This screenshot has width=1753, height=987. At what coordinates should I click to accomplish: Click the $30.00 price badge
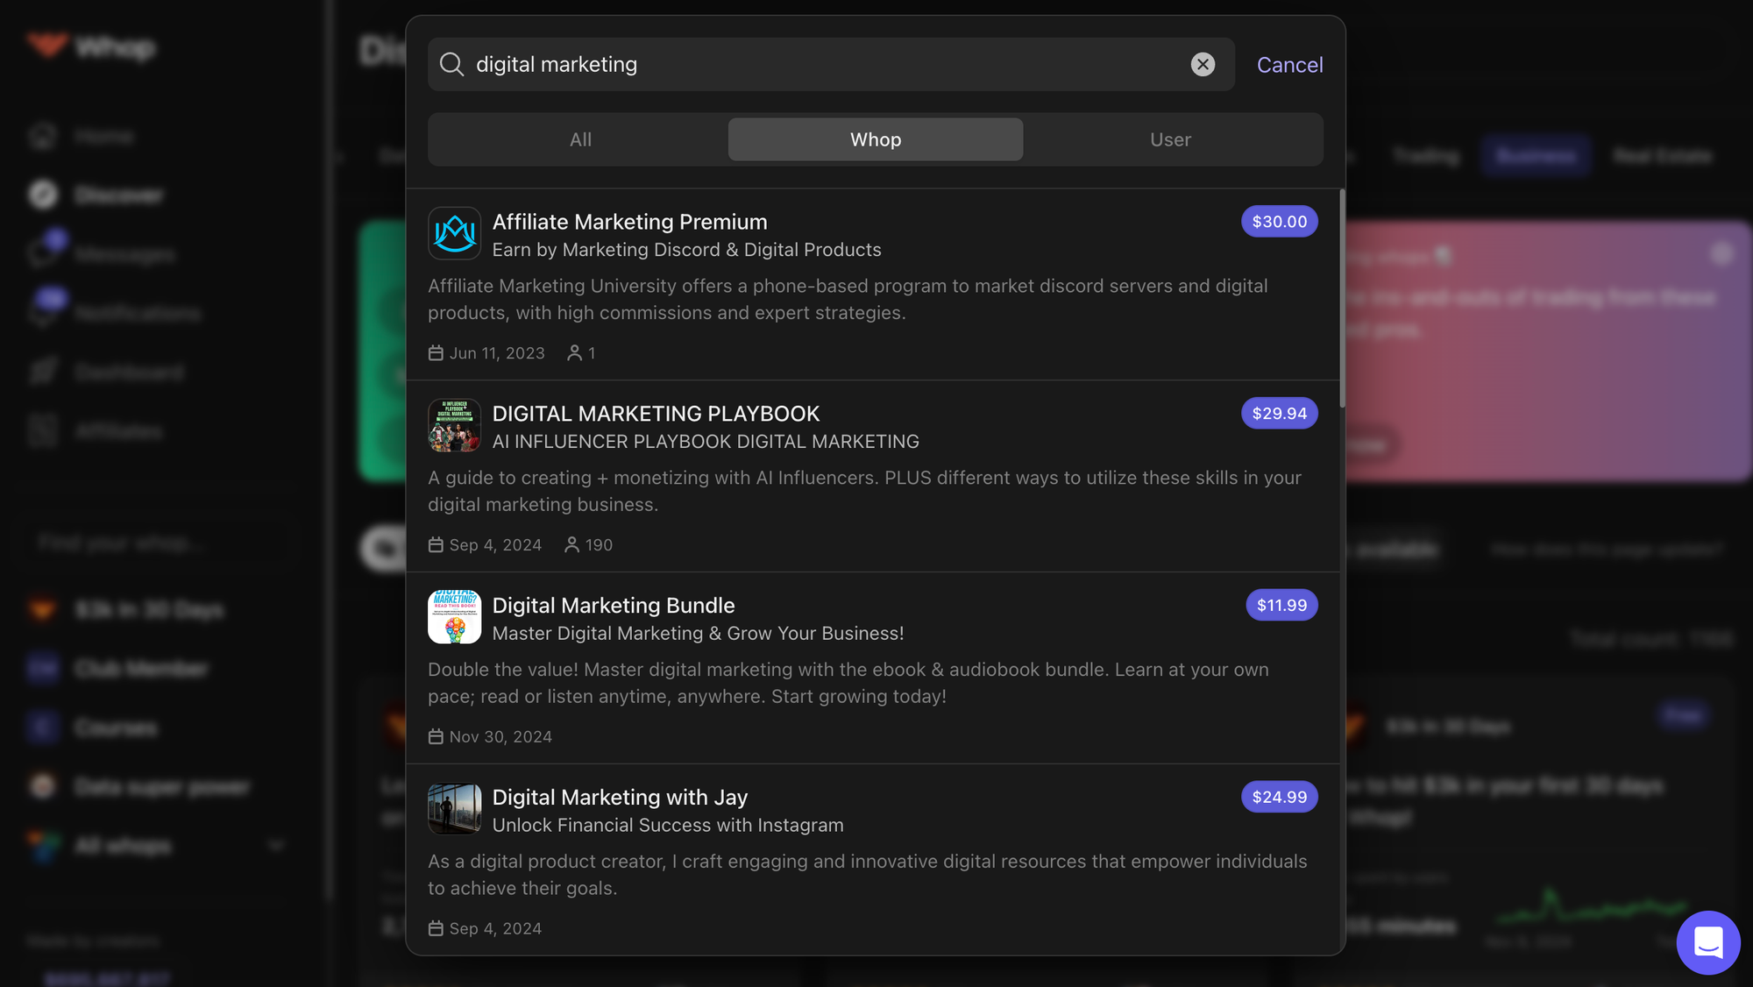1279,221
